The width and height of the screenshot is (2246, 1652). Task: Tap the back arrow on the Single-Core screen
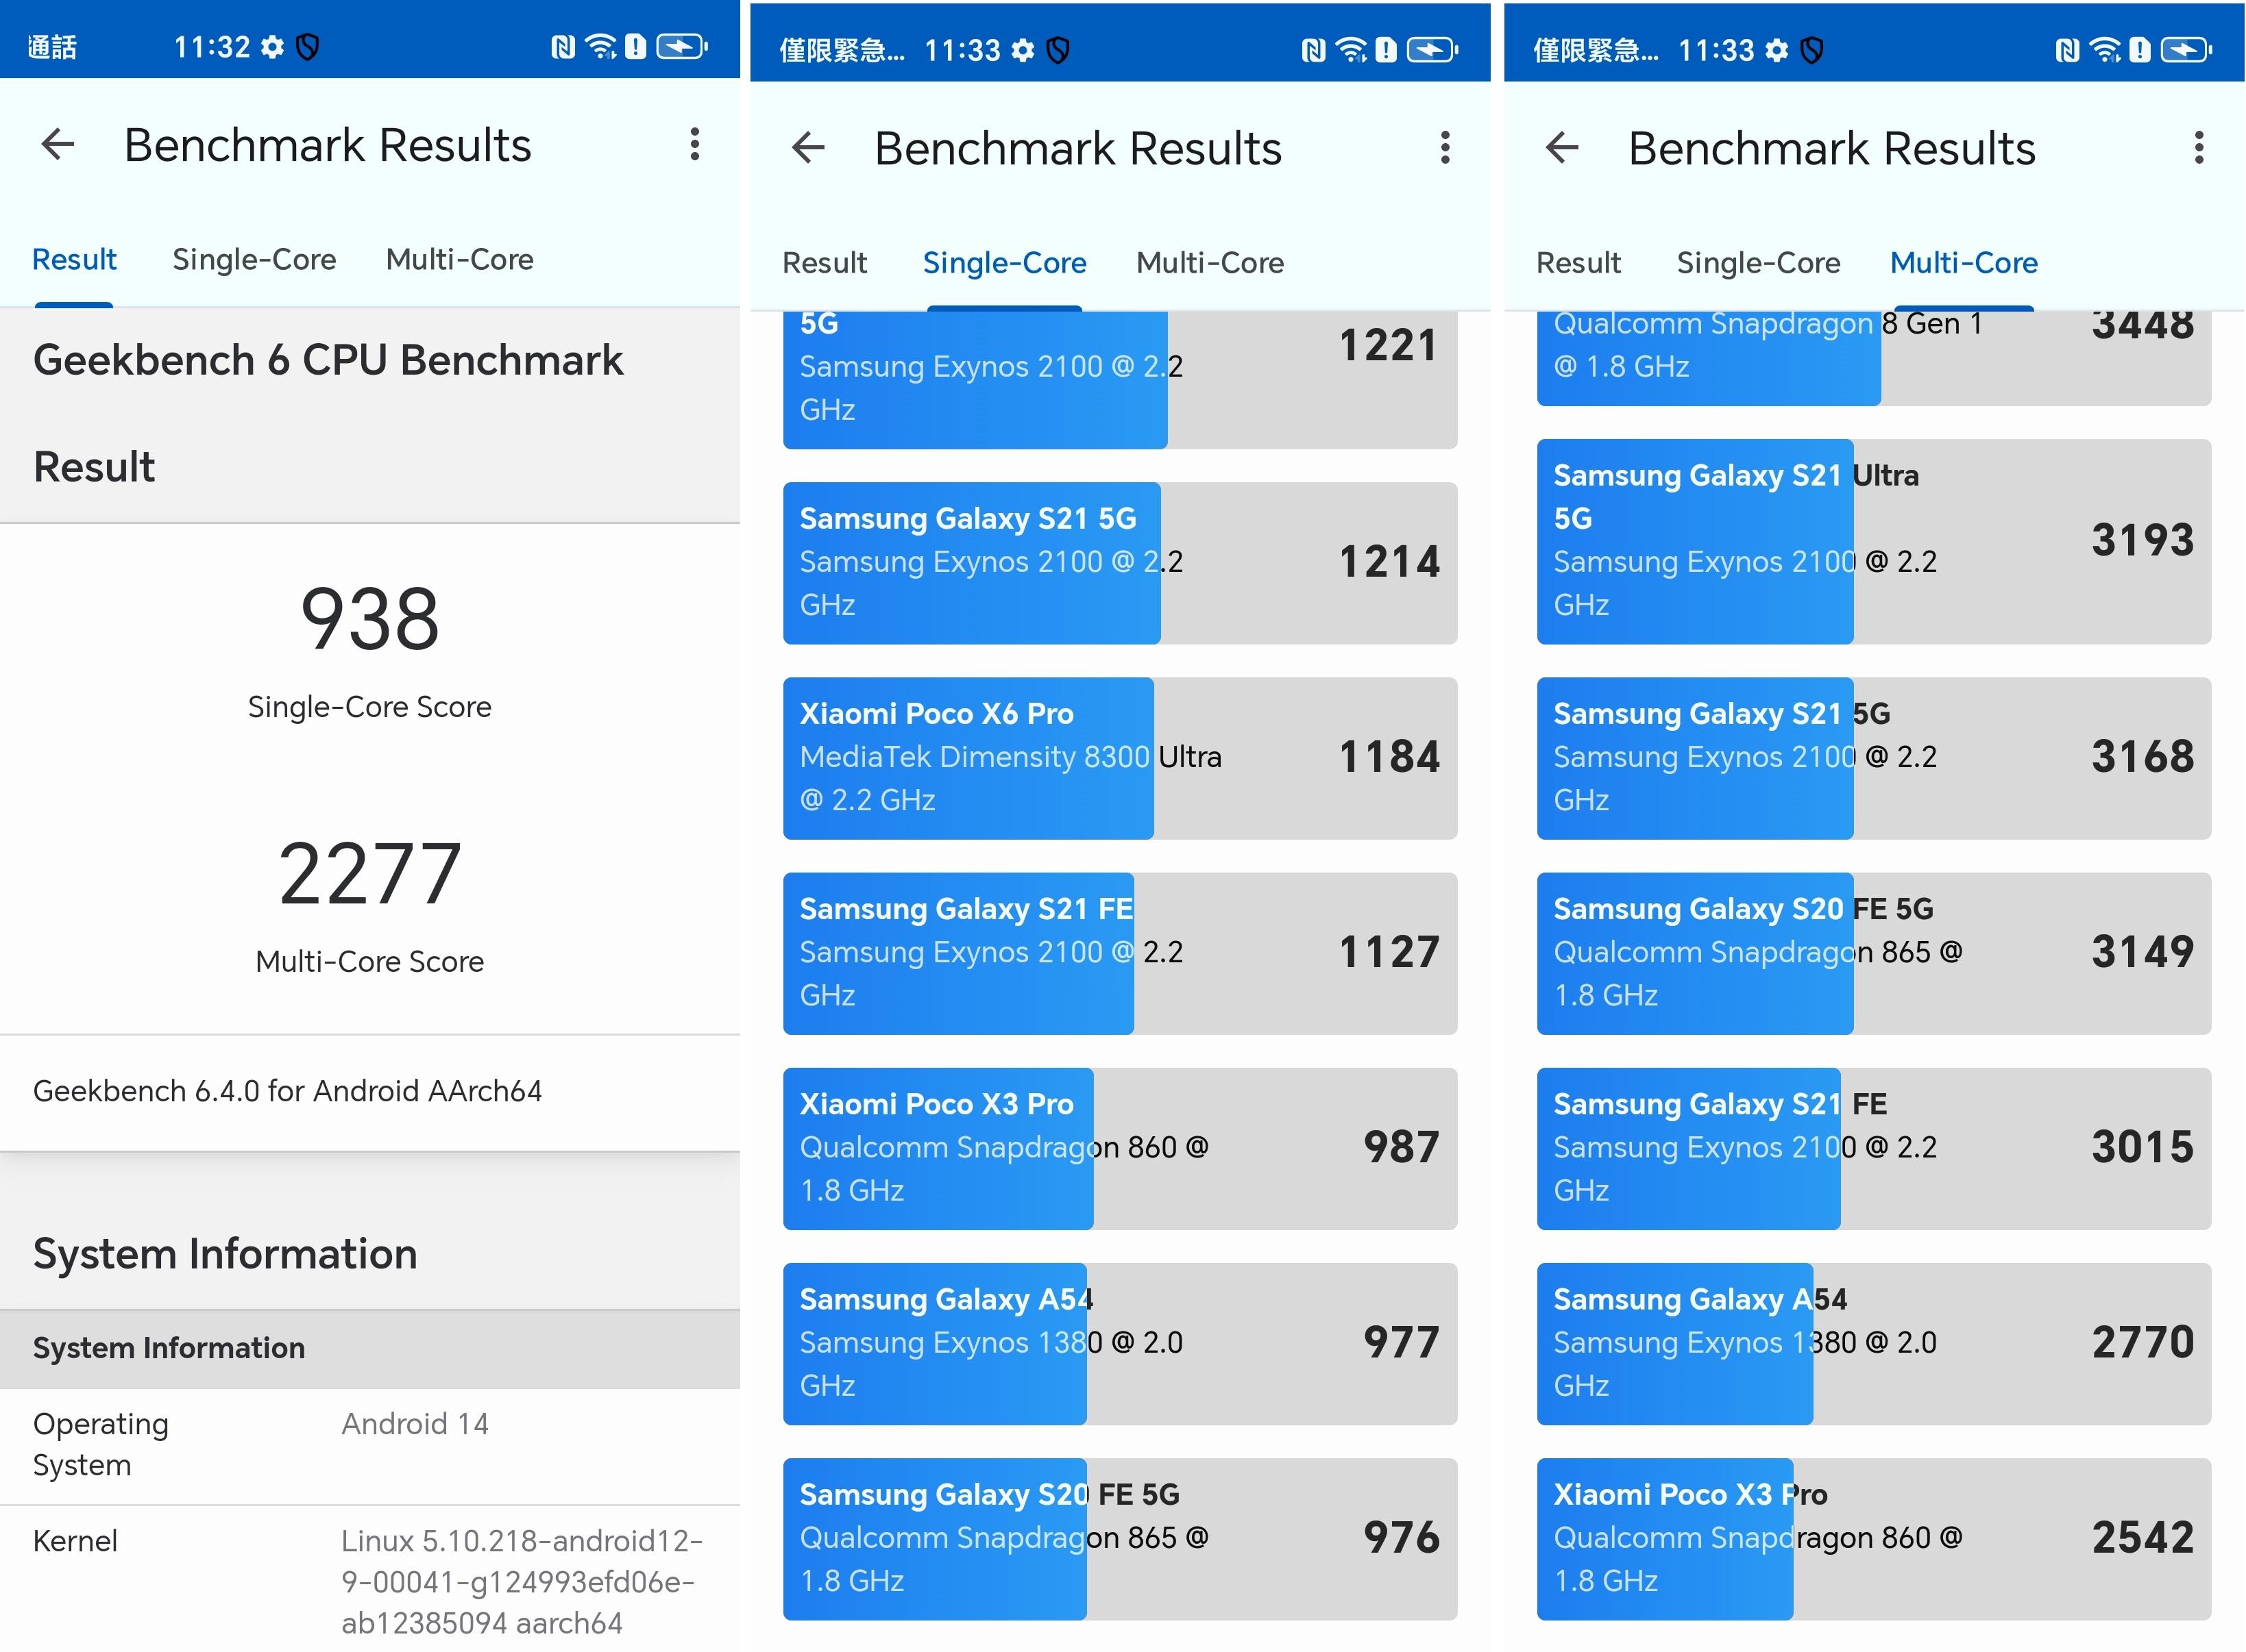click(x=808, y=147)
